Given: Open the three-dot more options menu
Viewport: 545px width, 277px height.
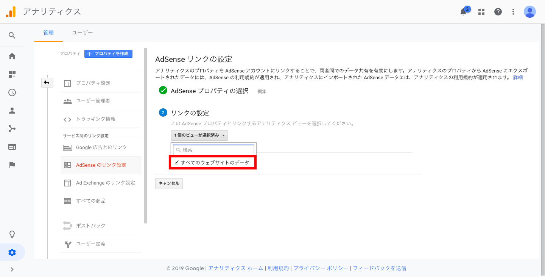Looking at the screenshot, I should click(513, 12).
